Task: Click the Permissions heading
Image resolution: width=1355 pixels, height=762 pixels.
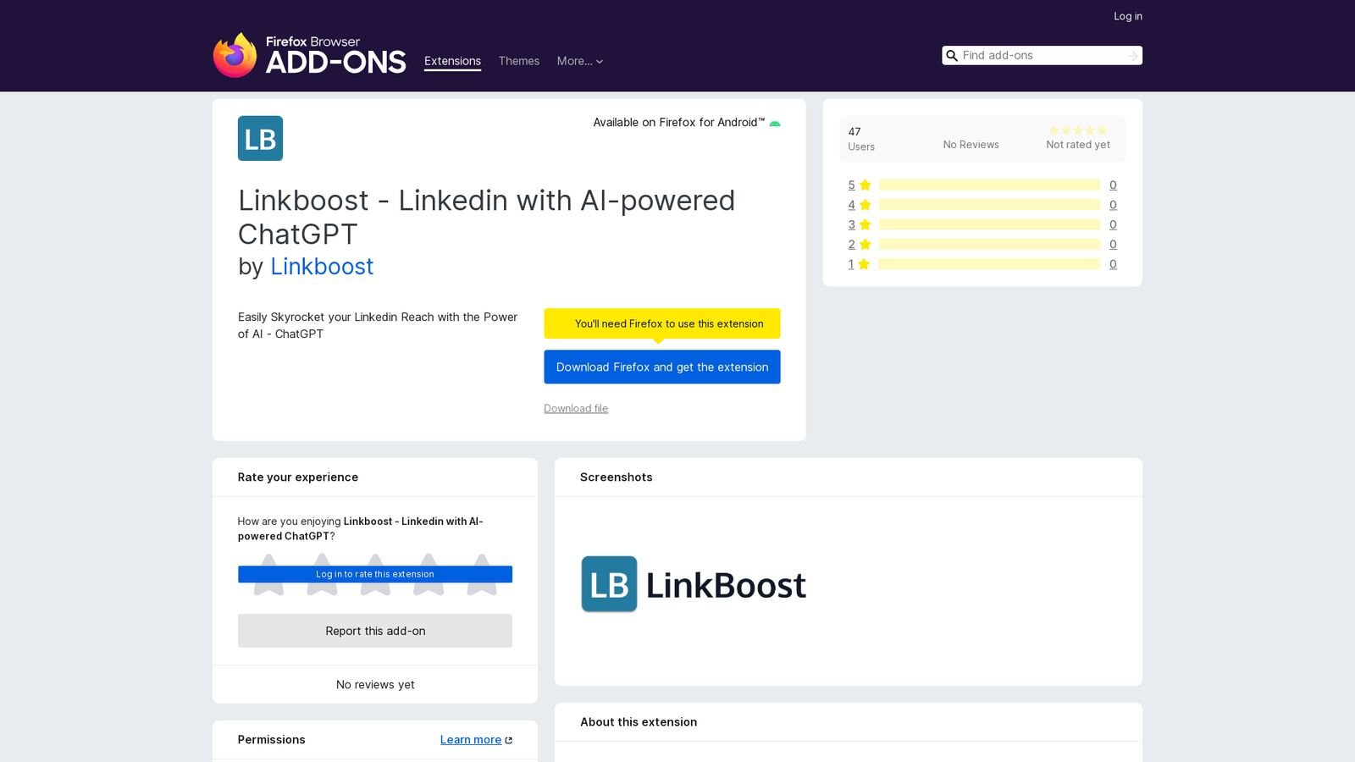Action: pyautogui.click(x=271, y=740)
